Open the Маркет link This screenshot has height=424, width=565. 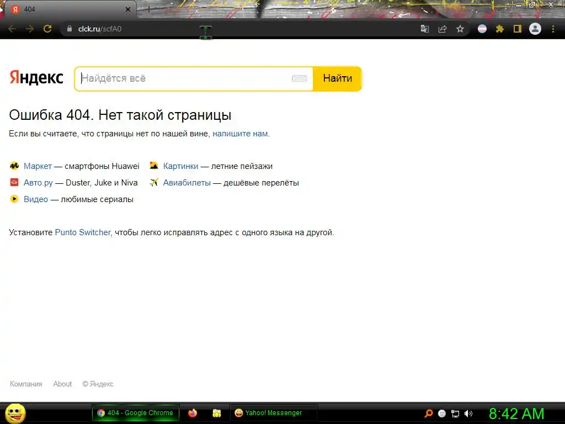pyautogui.click(x=38, y=166)
